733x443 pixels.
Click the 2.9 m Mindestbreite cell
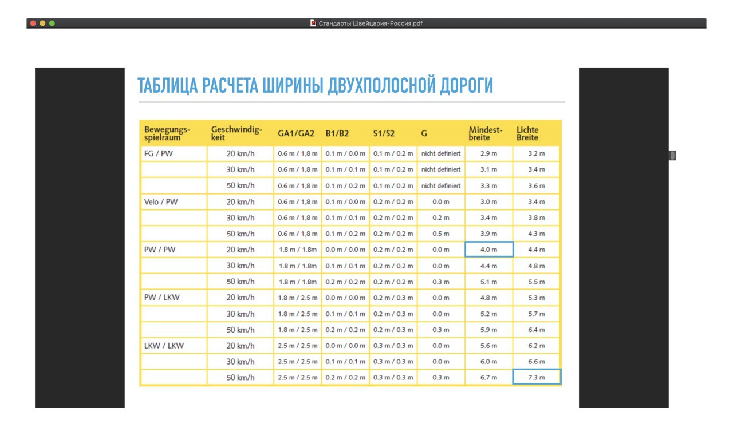[489, 153]
